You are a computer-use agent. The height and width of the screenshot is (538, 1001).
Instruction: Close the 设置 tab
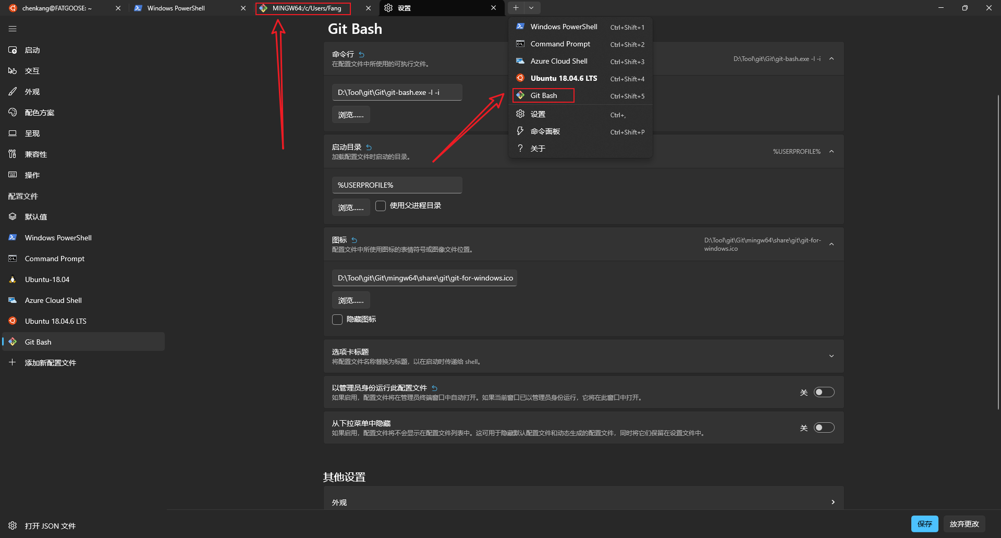(494, 8)
